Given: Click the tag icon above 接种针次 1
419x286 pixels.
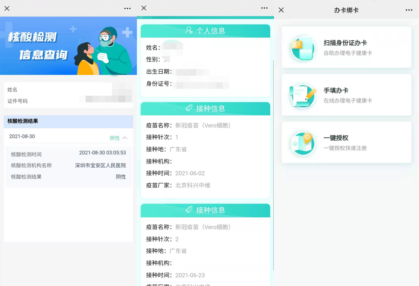Looking at the screenshot, I should [x=189, y=108].
